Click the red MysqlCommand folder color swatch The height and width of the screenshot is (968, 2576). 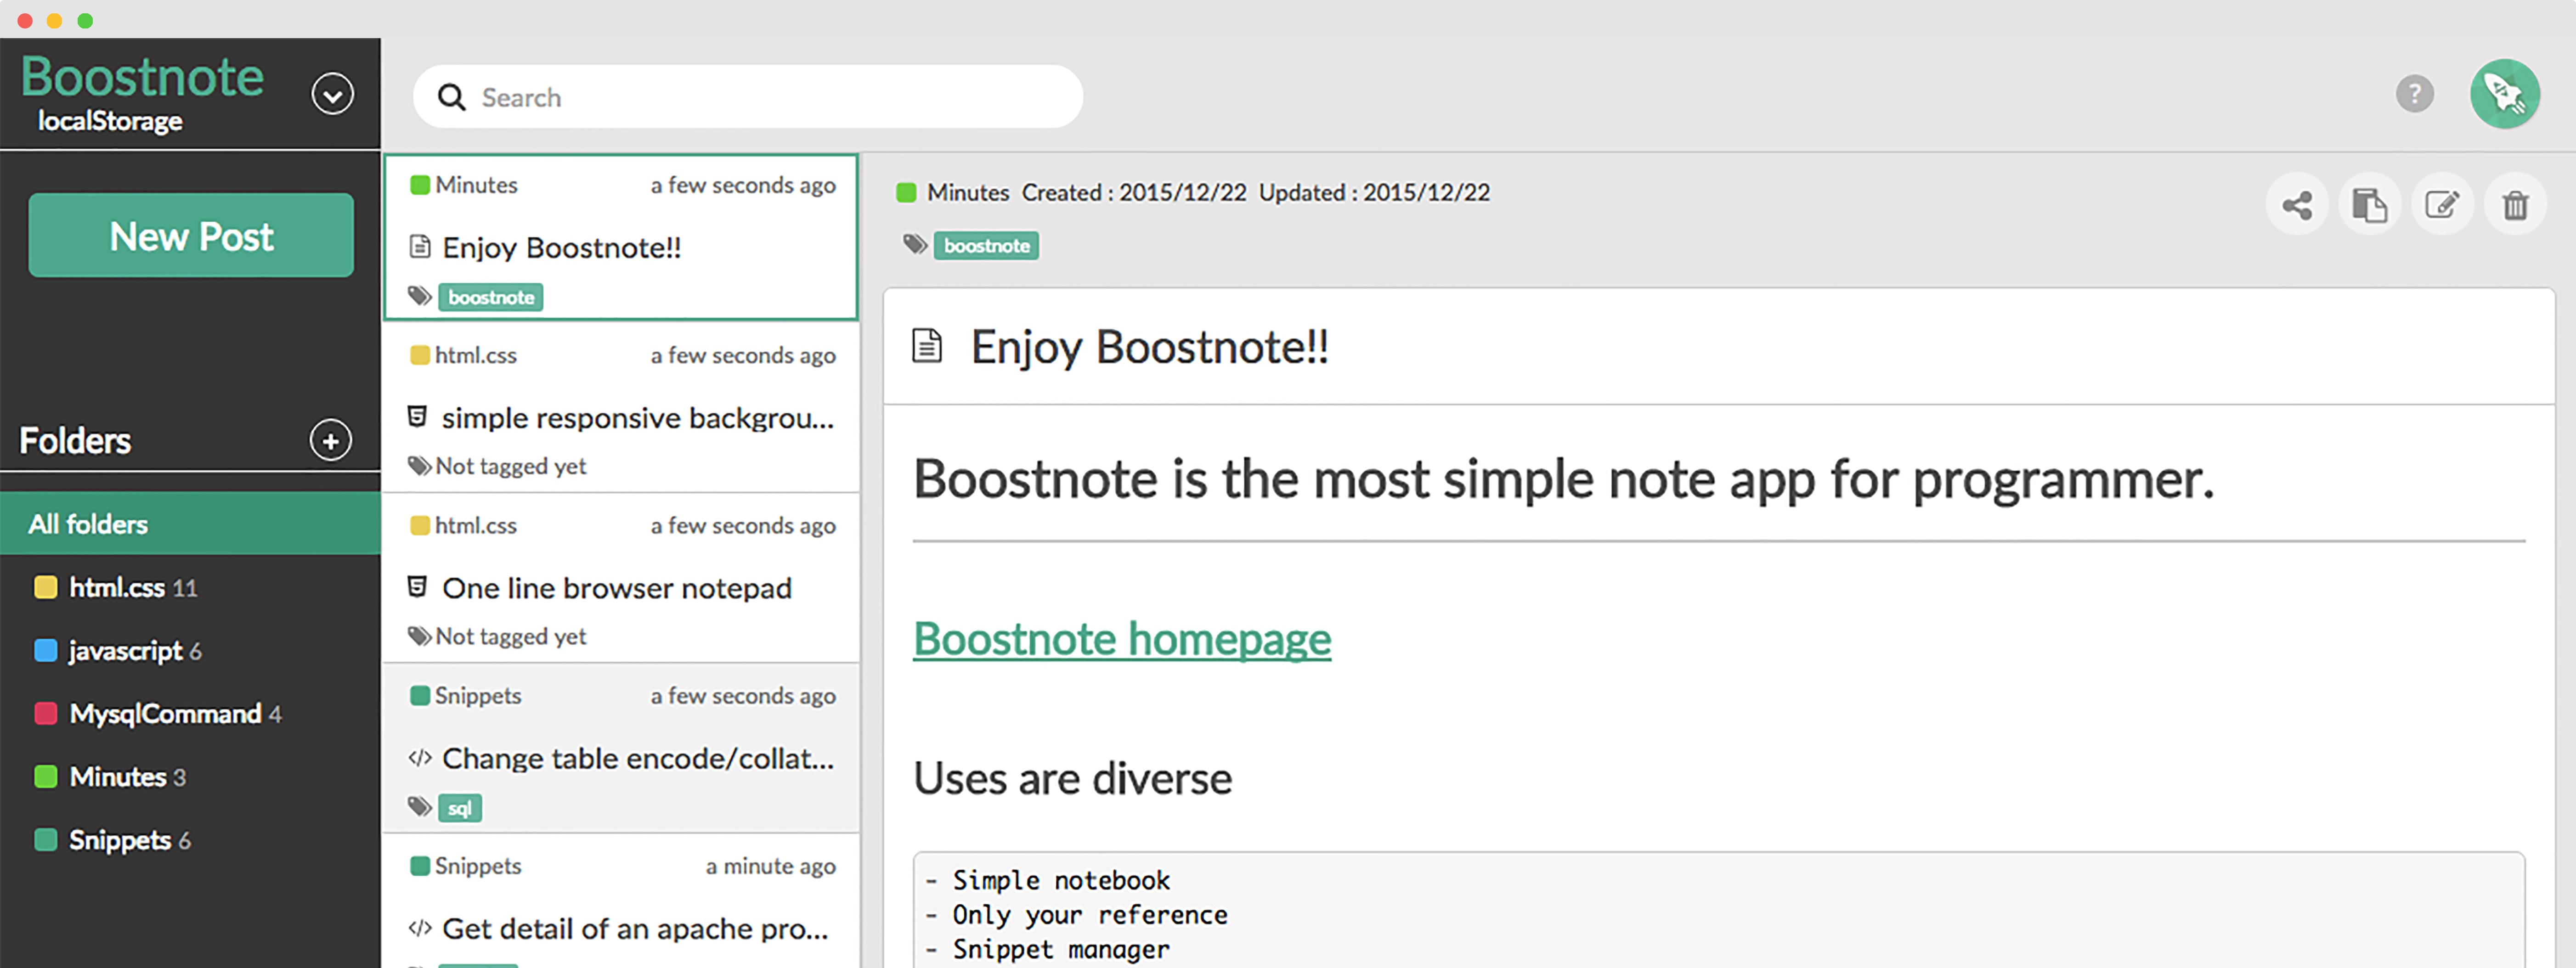point(45,713)
